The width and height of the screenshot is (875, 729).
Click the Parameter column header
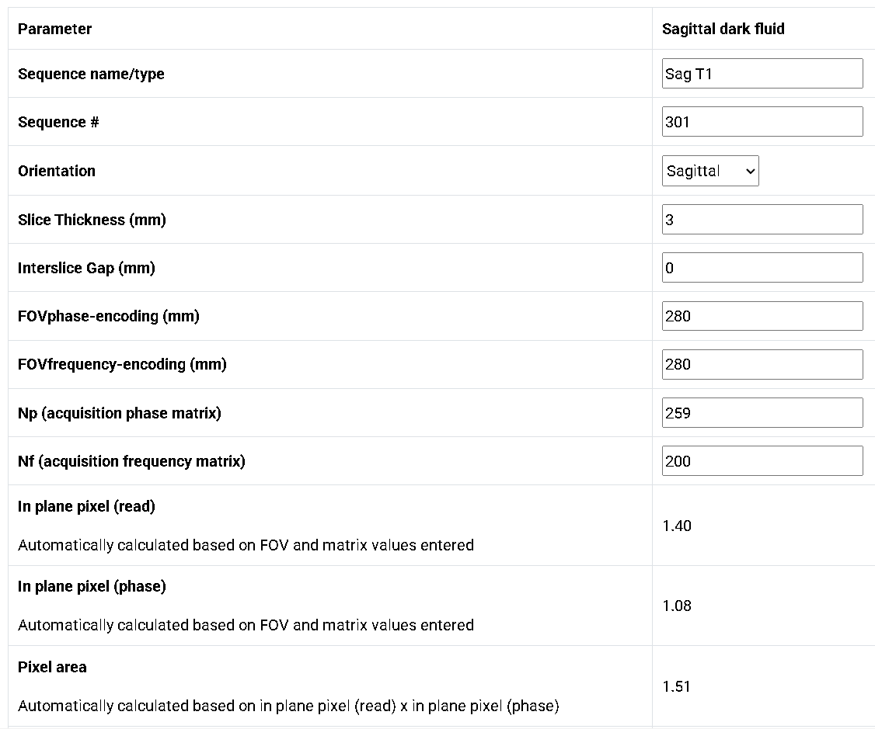54,29
